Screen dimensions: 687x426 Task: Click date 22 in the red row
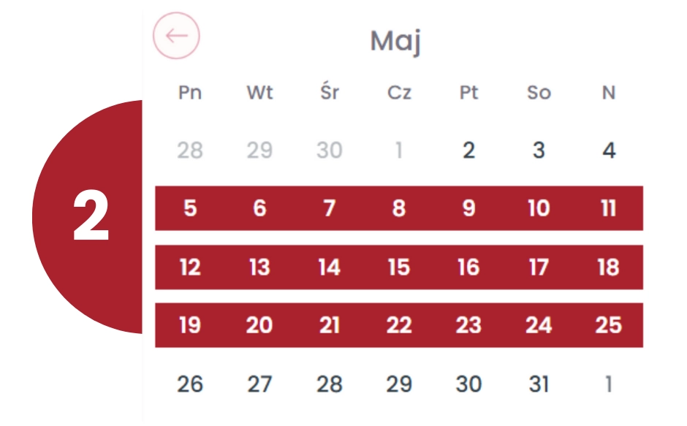point(399,325)
